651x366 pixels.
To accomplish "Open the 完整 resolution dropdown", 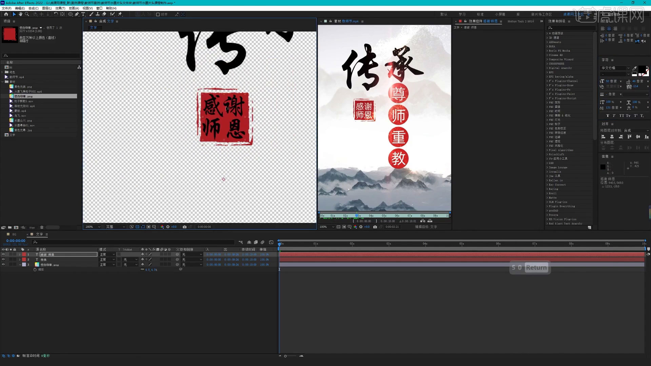I will pyautogui.click(x=115, y=227).
